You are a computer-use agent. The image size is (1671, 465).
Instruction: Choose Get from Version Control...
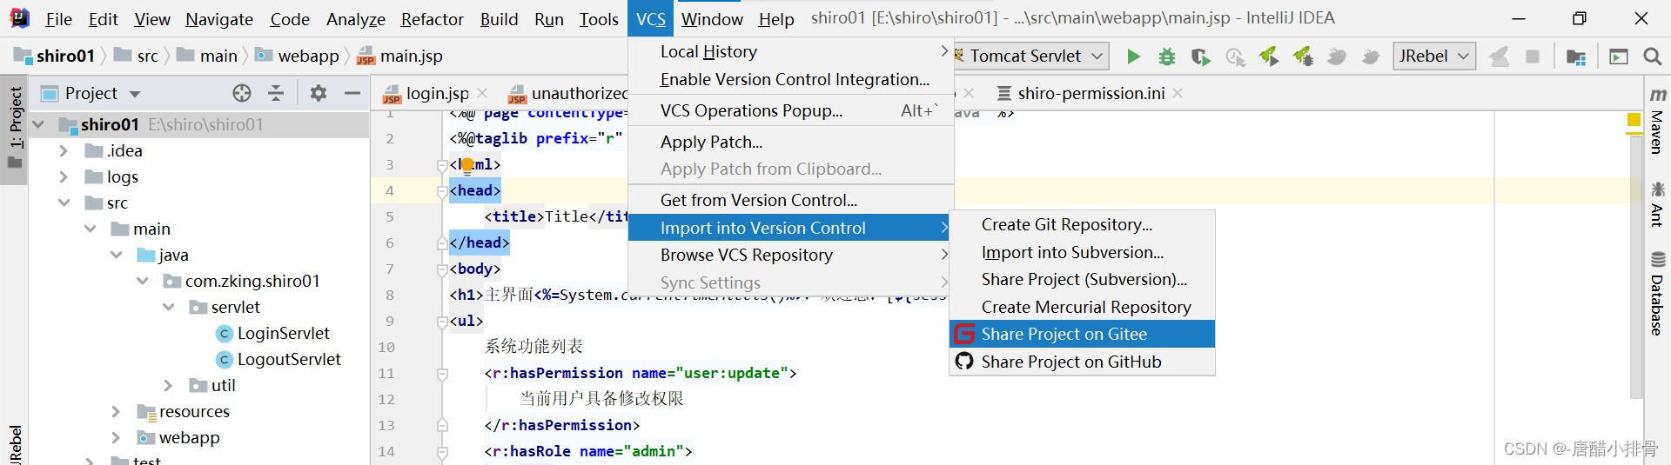coord(790,200)
